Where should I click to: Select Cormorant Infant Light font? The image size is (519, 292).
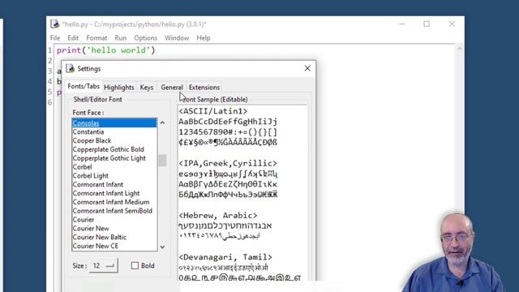pos(114,193)
